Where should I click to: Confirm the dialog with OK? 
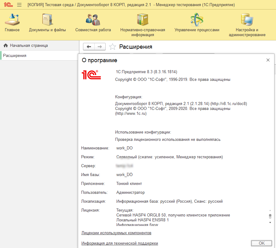(x=261, y=243)
